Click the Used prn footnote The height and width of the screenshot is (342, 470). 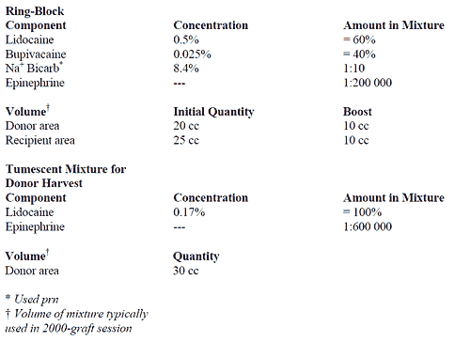click(x=37, y=300)
